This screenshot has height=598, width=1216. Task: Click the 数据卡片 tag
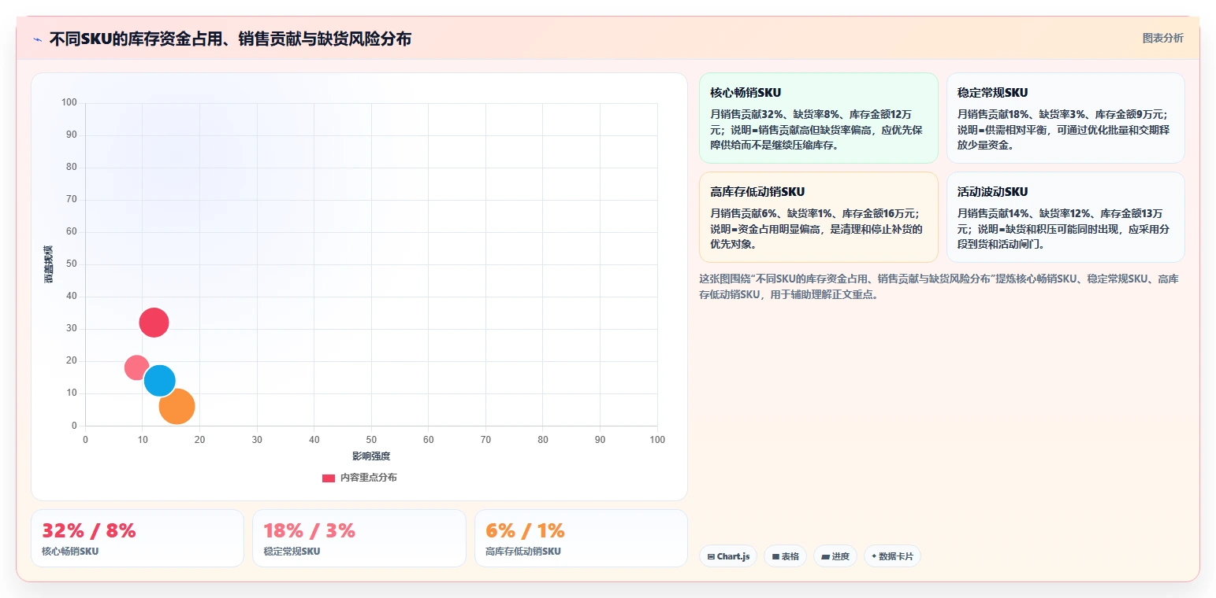pyautogui.click(x=892, y=556)
